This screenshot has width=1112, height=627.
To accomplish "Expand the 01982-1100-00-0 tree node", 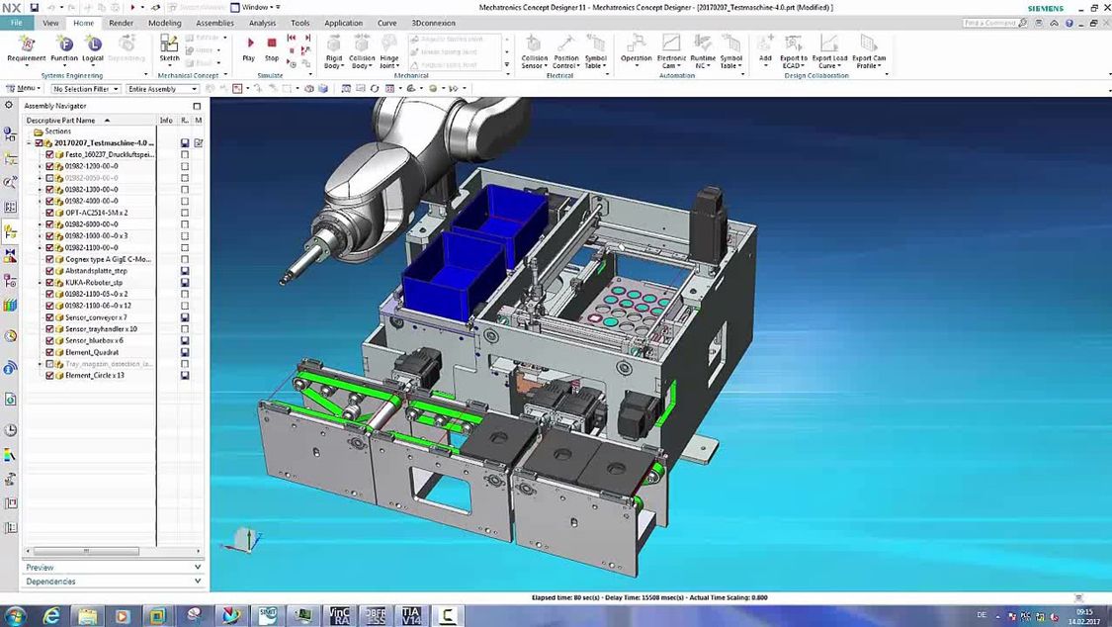I will (x=41, y=248).
